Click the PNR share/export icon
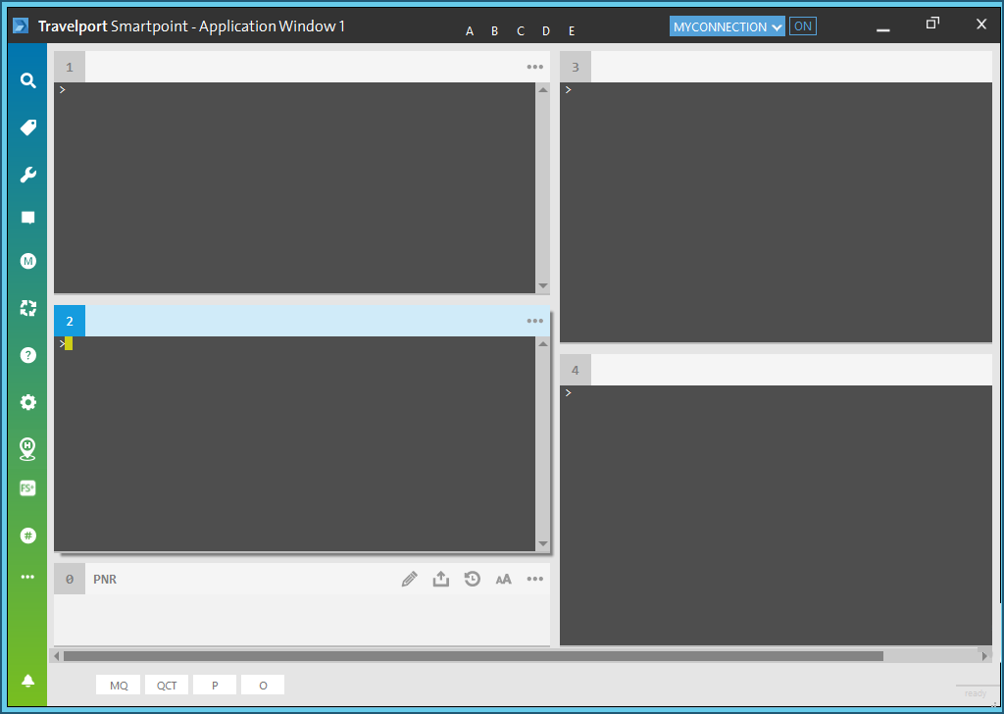This screenshot has height=714, width=1004. click(x=441, y=580)
